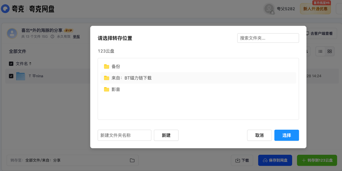Click the user avatar icon near 夸父5282
The width and height of the screenshot is (342, 171).
(269, 9)
